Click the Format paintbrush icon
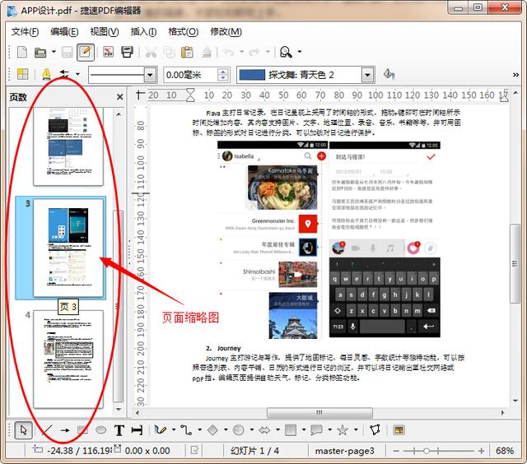Viewport: 527px width, 464px height. [x=207, y=52]
